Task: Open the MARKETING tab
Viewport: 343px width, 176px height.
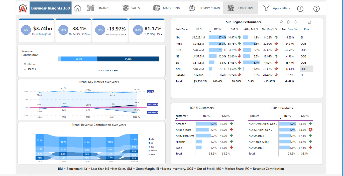Action: click(x=171, y=8)
